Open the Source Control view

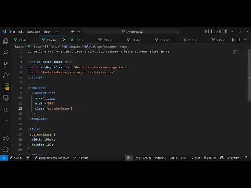pos(5,64)
